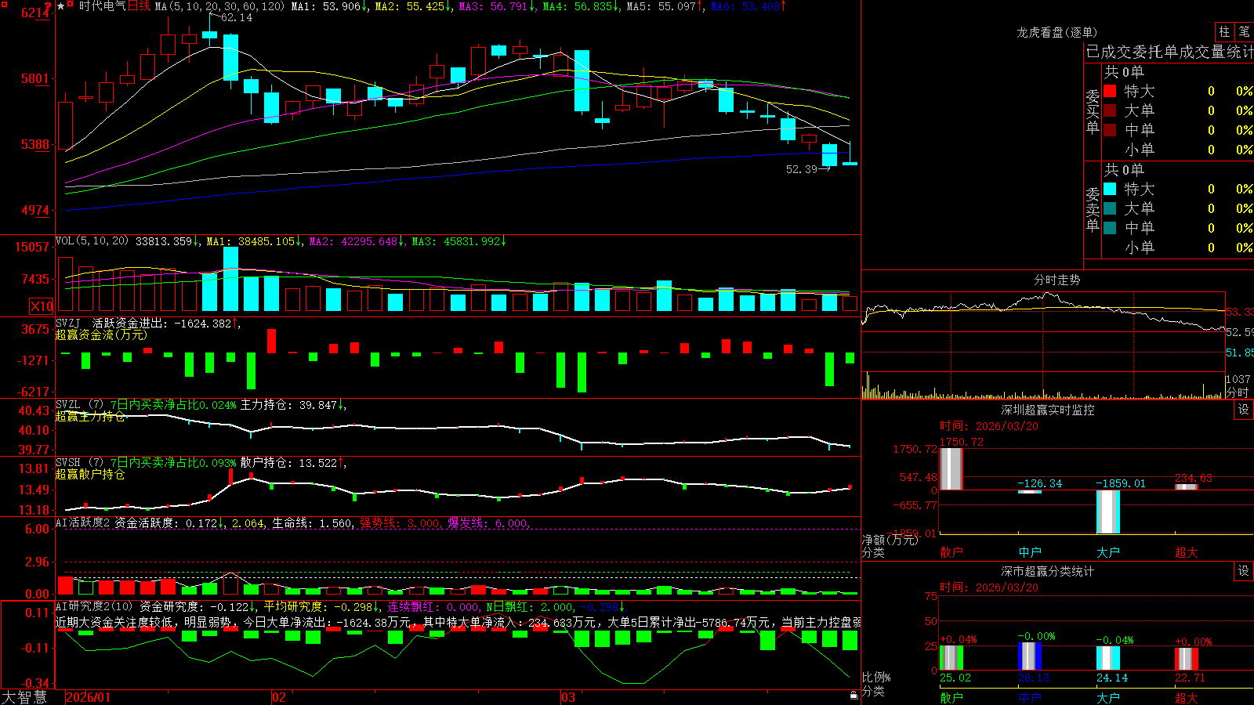Click the 深市超赢分类统计 panel title
1254x705 pixels.
click(x=1048, y=571)
